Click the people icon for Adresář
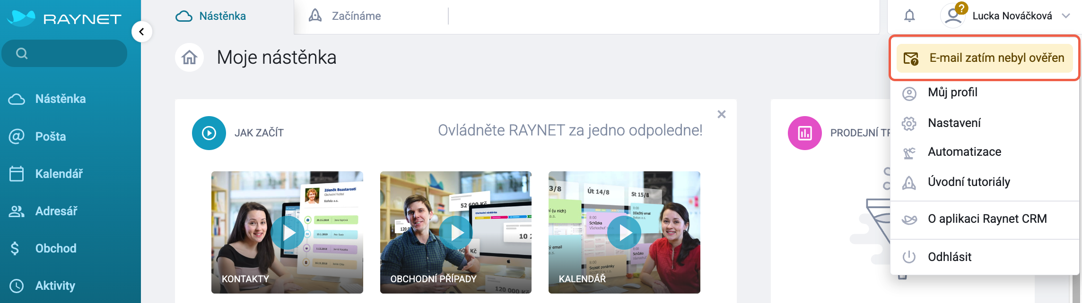 coord(17,211)
